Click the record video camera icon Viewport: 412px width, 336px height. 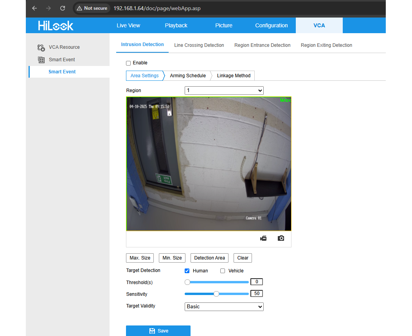263,238
